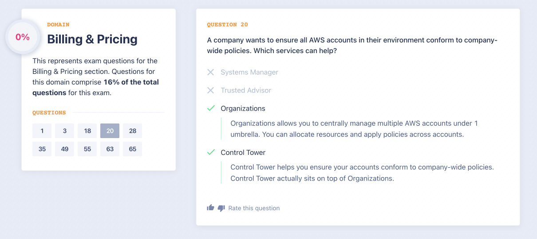Click the X icon beside Systems Manager
This screenshot has width=537, height=239.
click(211, 72)
